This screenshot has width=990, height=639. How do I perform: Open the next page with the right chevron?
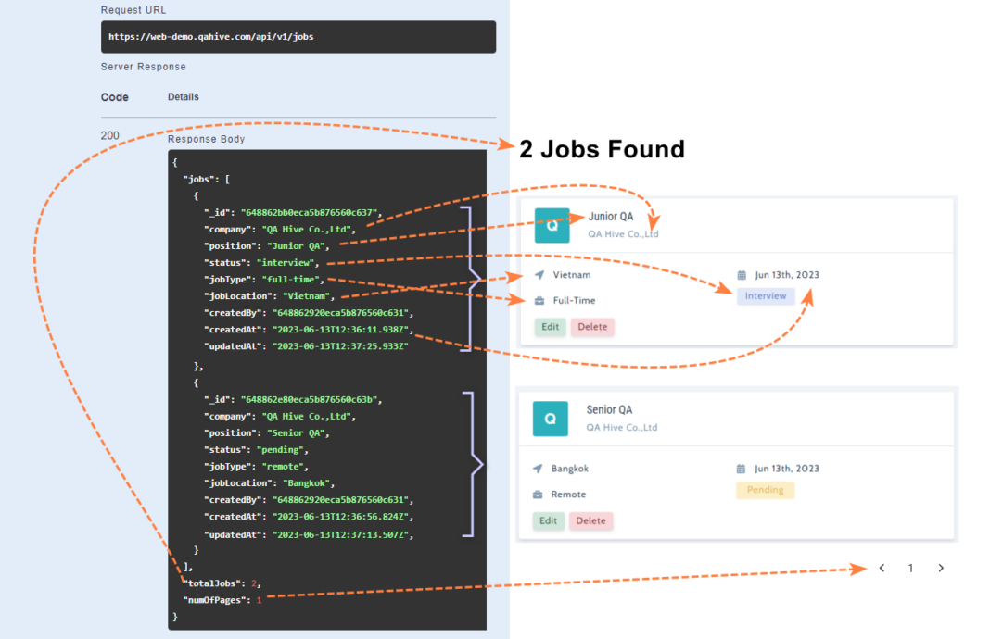[x=941, y=568]
